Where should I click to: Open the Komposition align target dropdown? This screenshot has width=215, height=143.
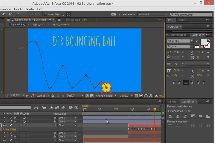(179, 111)
